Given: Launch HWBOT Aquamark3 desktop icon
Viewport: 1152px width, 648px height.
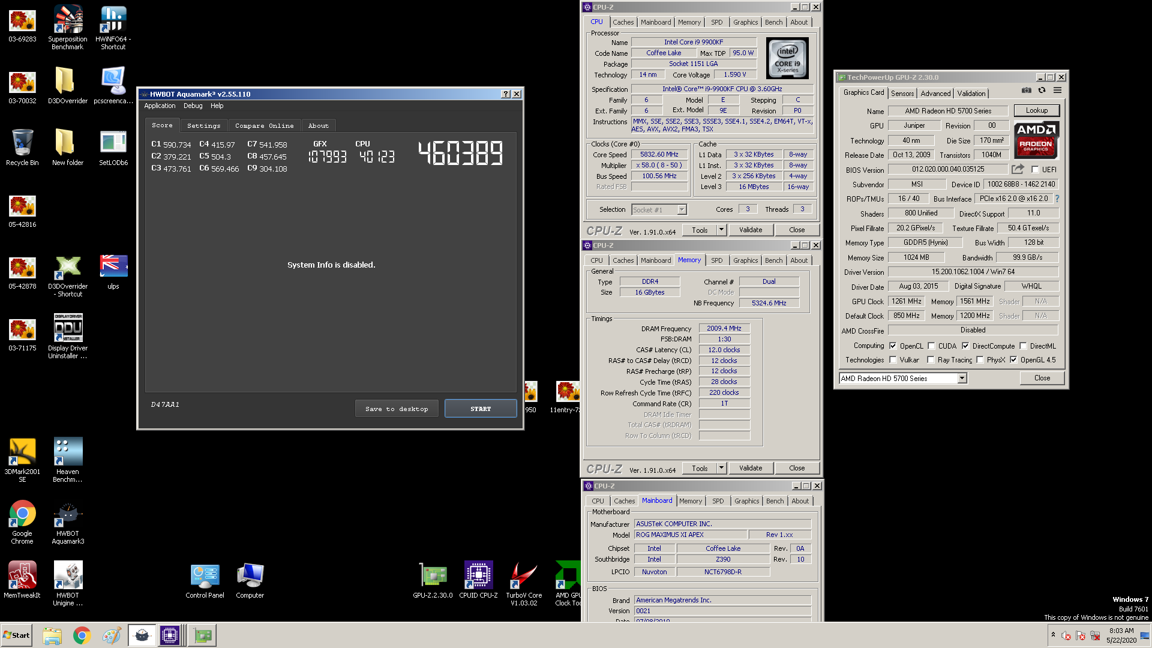Looking at the screenshot, I should 68,522.
